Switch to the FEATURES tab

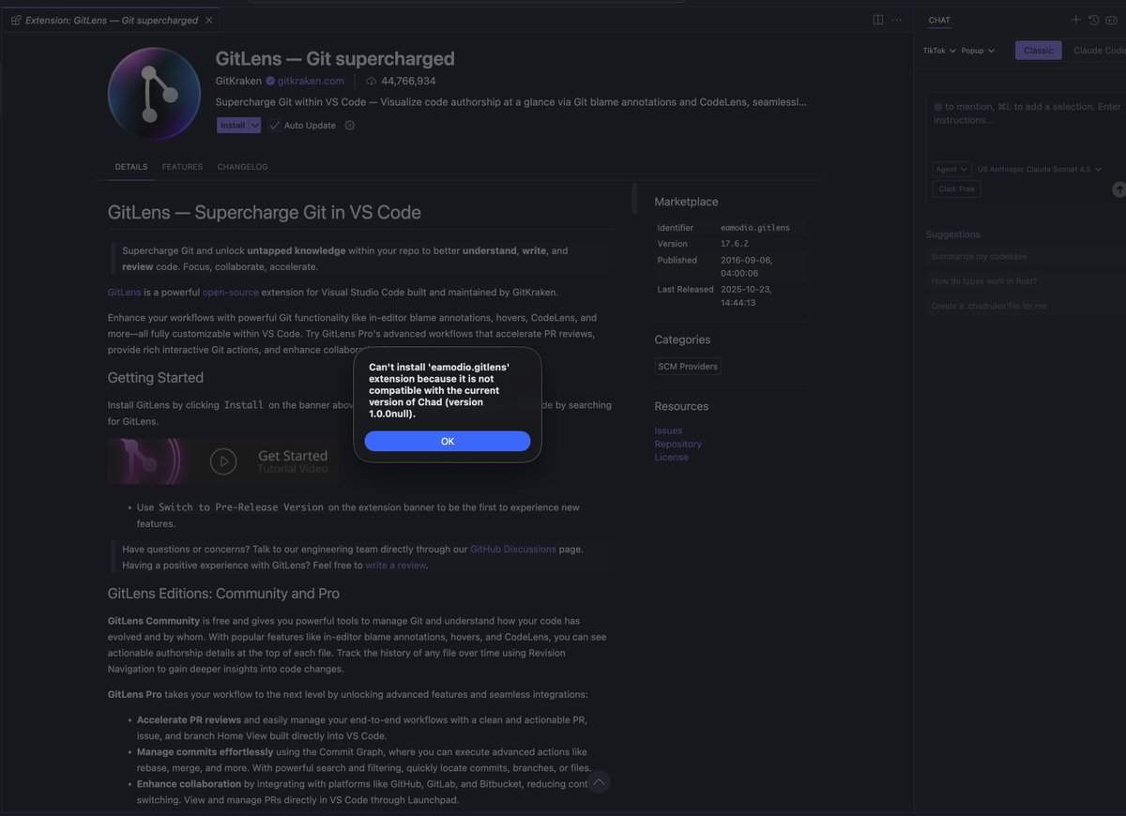(x=182, y=167)
